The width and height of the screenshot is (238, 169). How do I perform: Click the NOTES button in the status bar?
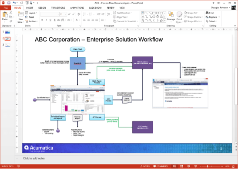[x=145, y=166]
